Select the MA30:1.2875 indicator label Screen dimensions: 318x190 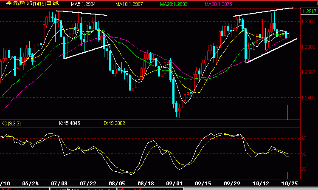click(218, 4)
